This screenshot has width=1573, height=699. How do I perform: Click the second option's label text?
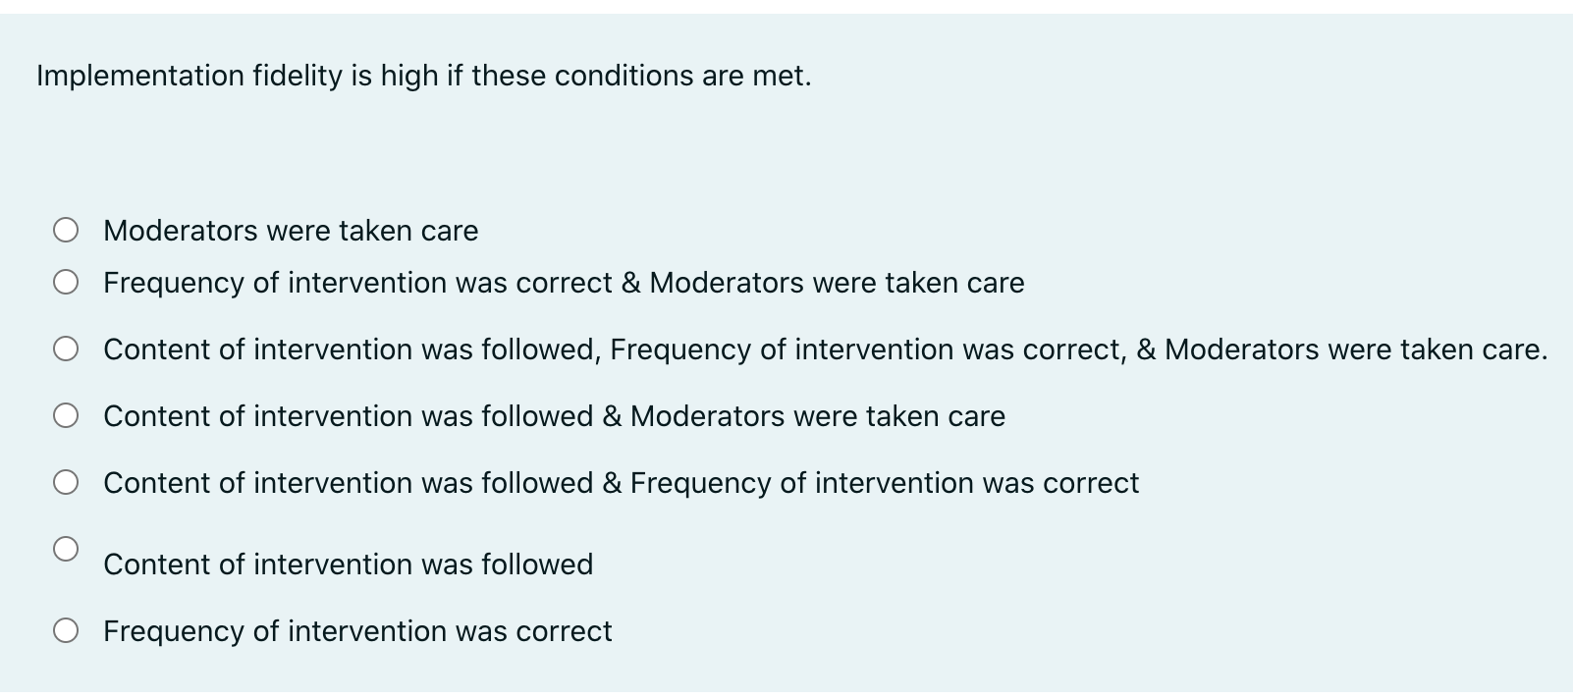tap(564, 283)
